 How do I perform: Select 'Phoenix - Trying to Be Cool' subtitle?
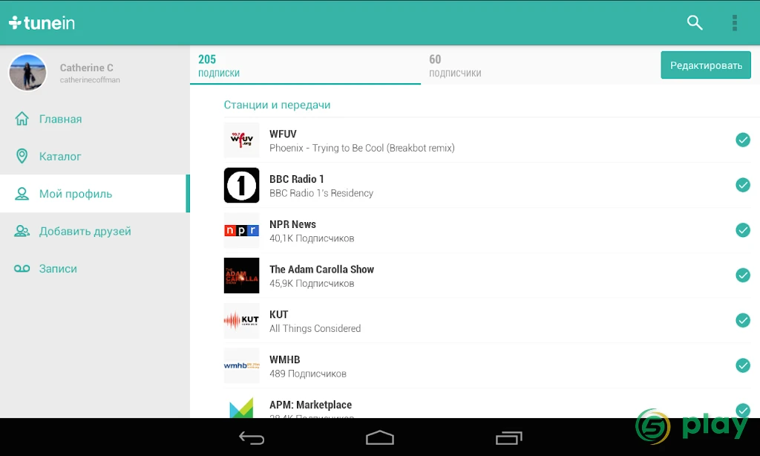(x=362, y=148)
